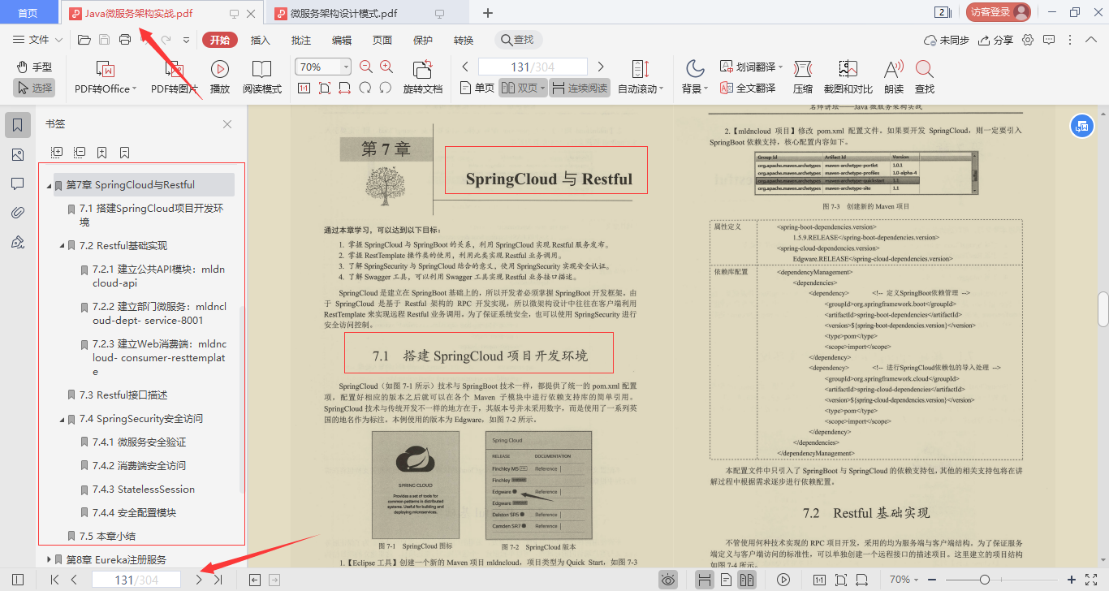The height and width of the screenshot is (591, 1109).
Task: Click 未同步 sync status
Action: click(x=946, y=40)
